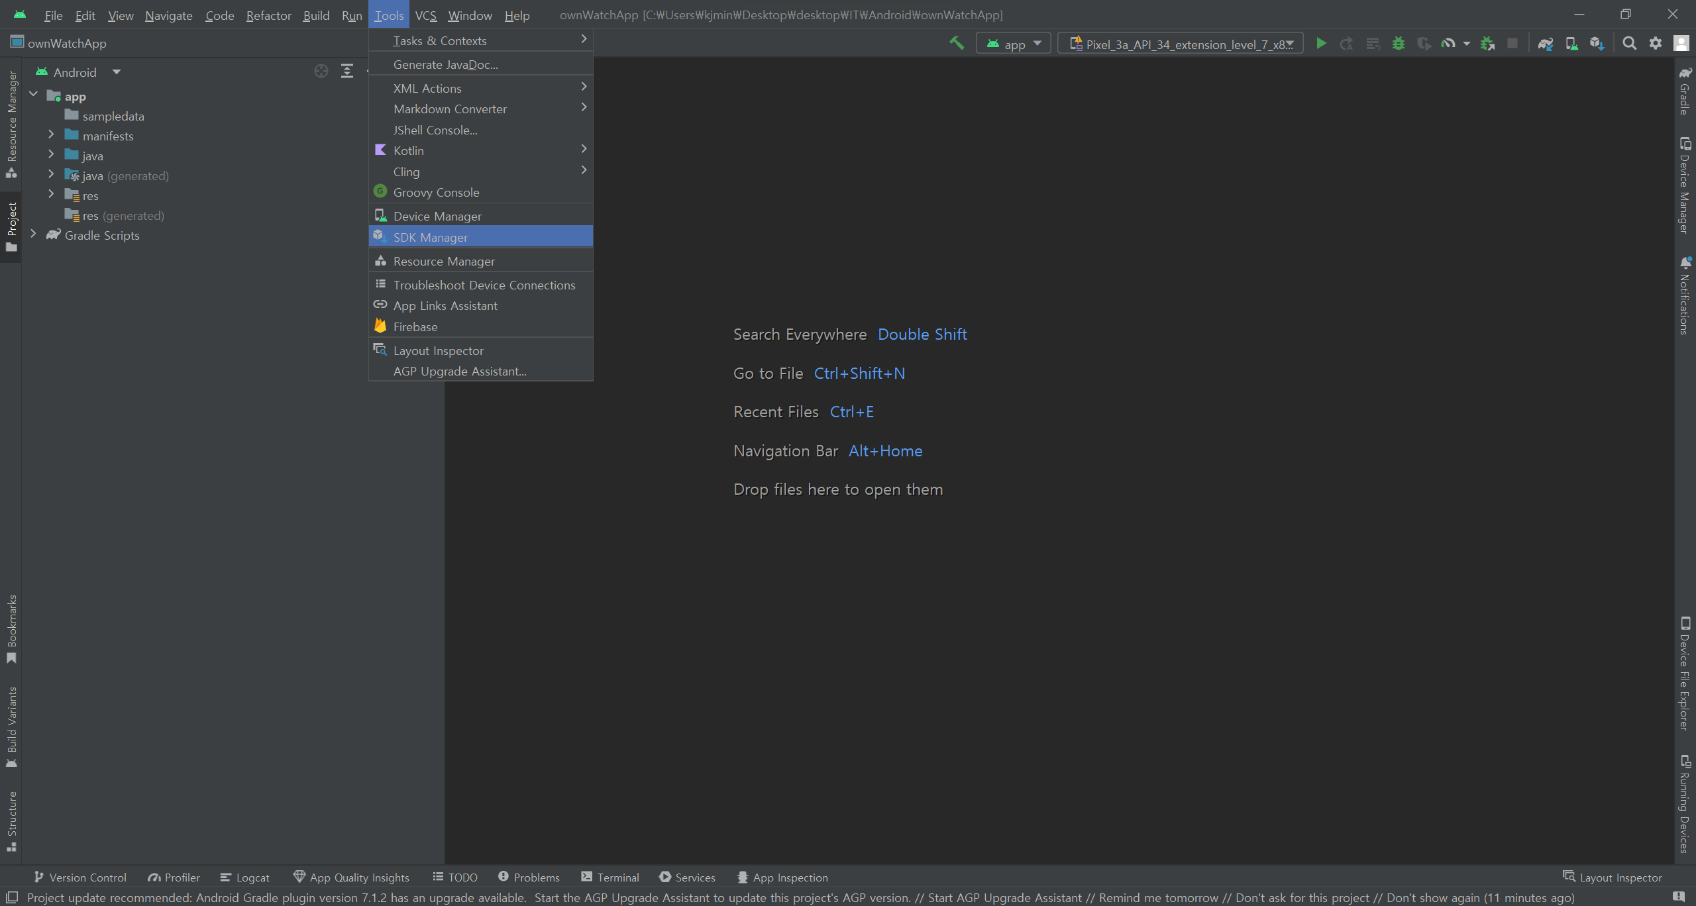Open the Problems bottom tab
1696x906 pixels.
[529, 877]
